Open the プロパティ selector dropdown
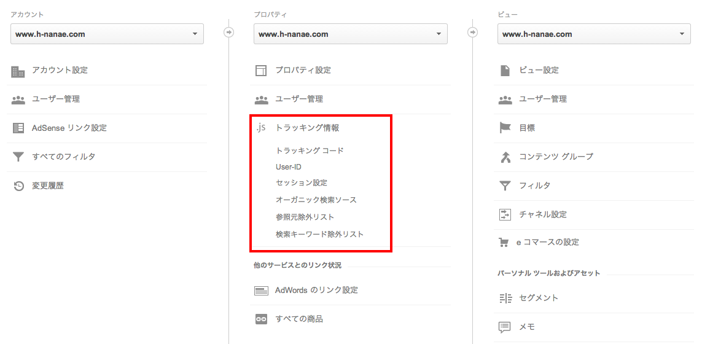This screenshot has height=344, width=702. click(351, 34)
